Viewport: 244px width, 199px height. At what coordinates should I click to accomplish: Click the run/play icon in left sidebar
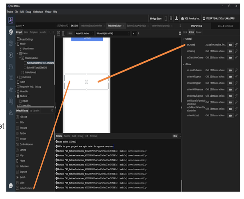point(11,55)
